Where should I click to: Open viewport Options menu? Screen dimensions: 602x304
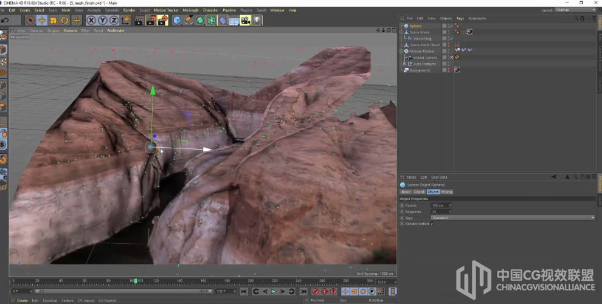pyautogui.click(x=71, y=31)
